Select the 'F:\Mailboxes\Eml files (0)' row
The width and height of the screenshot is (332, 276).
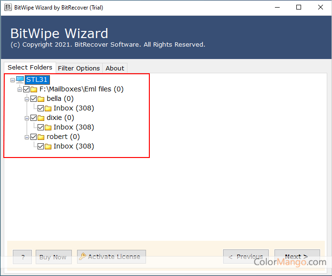[x=81, y=89]
